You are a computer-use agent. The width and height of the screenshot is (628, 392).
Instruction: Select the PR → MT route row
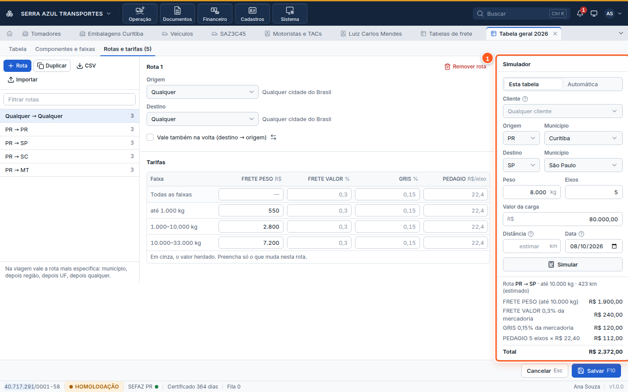click(69, 170)
